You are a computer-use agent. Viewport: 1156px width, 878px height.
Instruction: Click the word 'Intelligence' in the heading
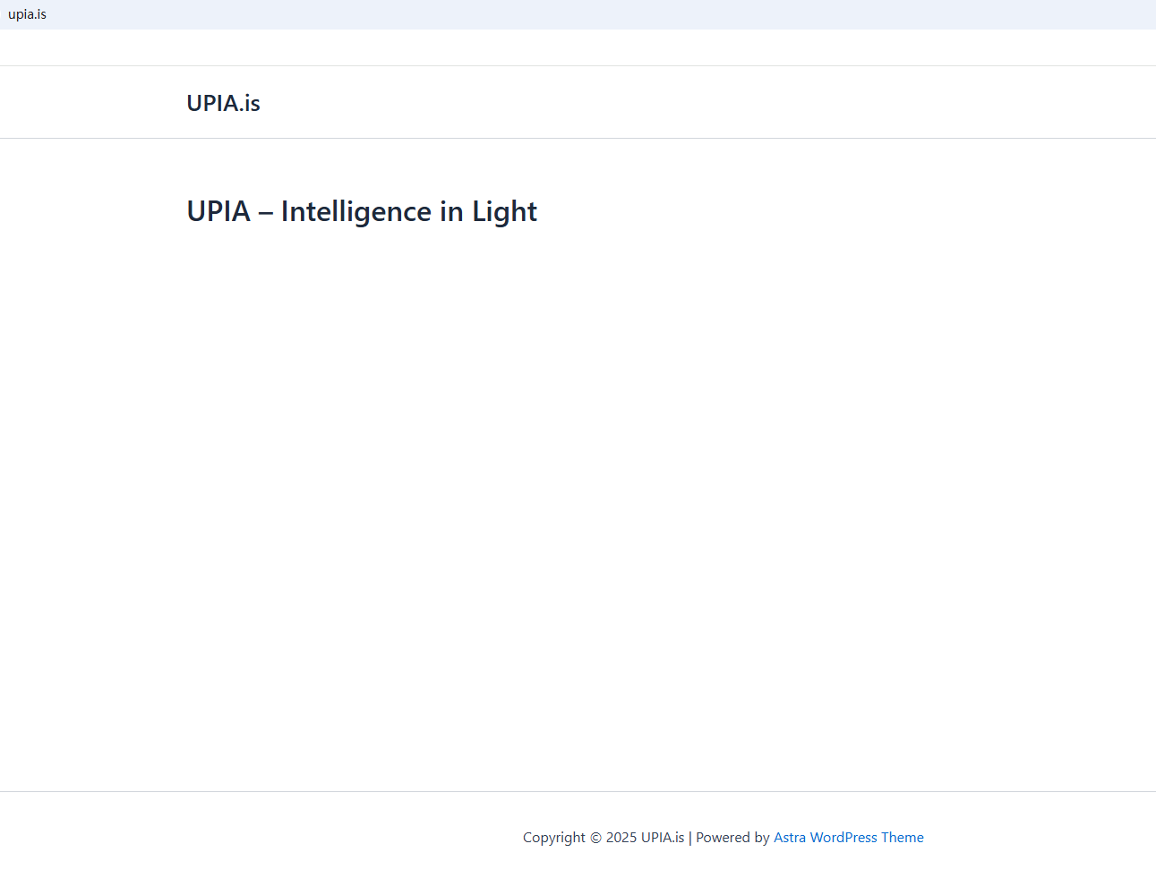[x=356, y=212]
